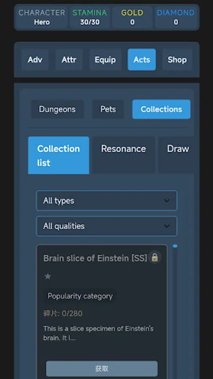Click the CHARACTER Hero stat box
Screen dimensions: 213x379
click(42, 17)
